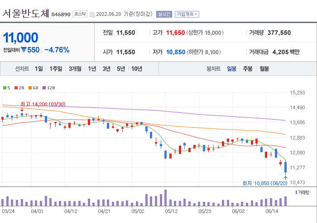Click the red 20-day moving average swatch
Image resolution: width=317 pixels, height=223 pixels.
16,88
